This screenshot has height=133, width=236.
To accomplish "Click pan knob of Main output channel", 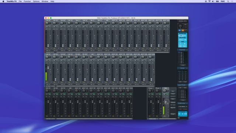I will point(164,91).
